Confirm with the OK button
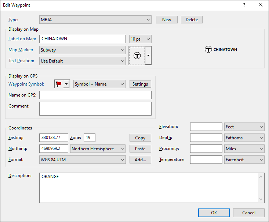Image resolution: width=269 pixels, height=222 pixels. (x=214, y=212)
